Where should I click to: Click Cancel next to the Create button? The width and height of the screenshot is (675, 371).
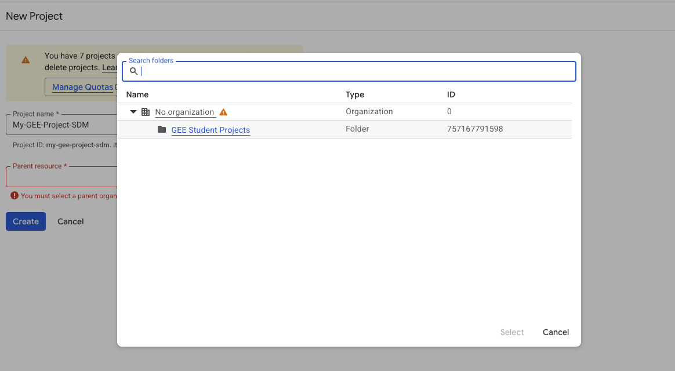[71, 221]
